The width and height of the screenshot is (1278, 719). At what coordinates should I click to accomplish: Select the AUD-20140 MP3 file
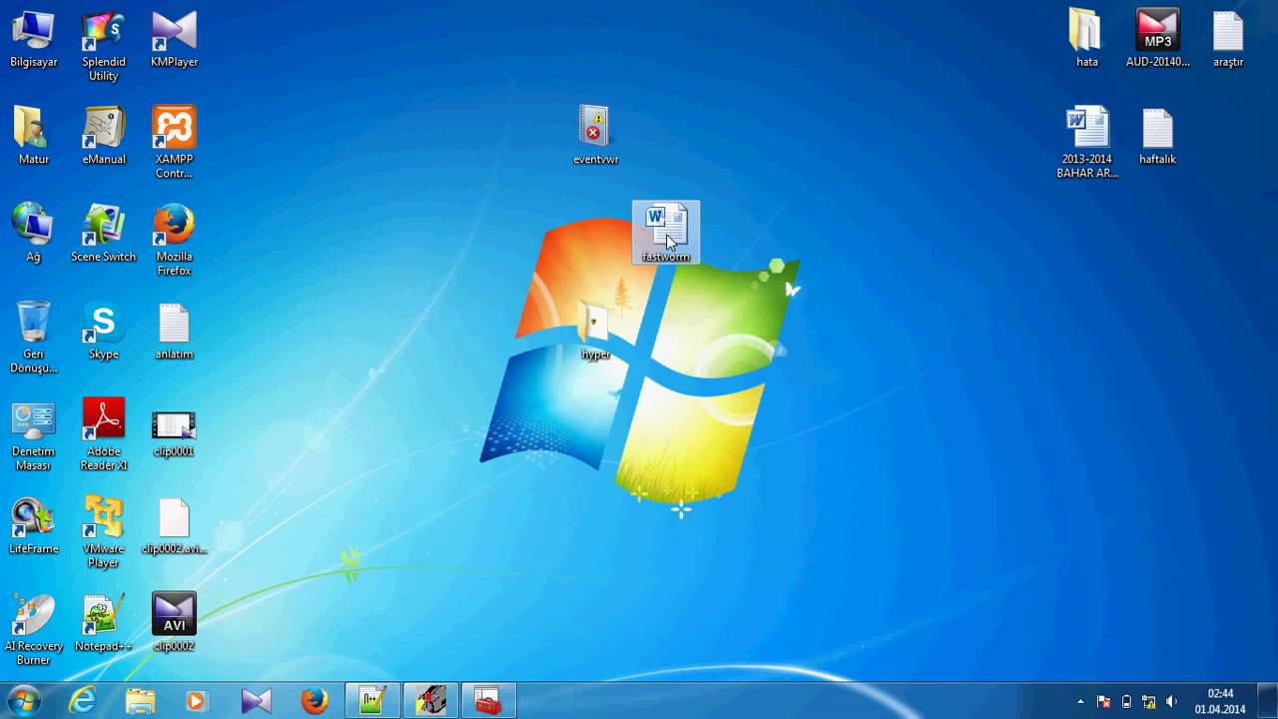(1157, 40)
